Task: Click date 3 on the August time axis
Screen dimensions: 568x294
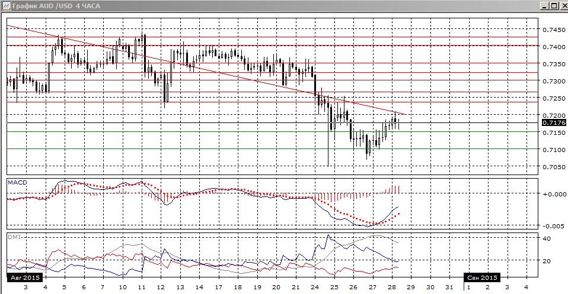Action: [x=25, y=287]
